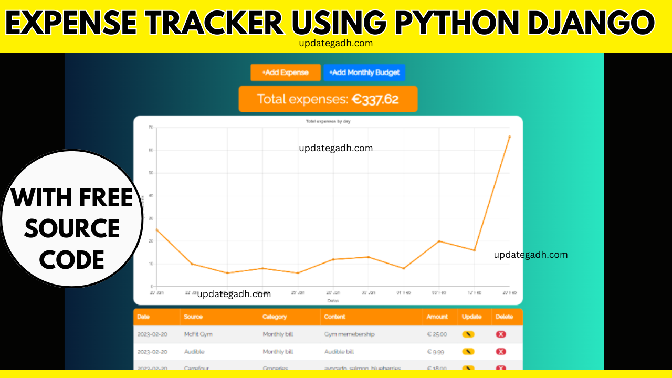Click the Gym memebership content cell

click(350, 334)
